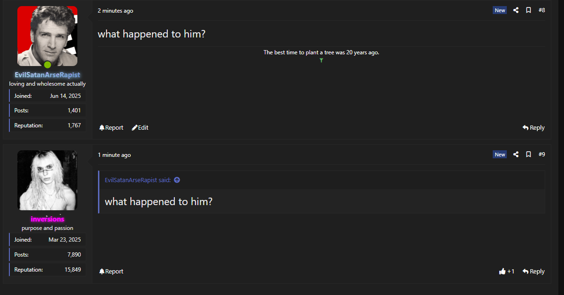Reply to post #8
The height and width of the screenshot is (295, 564).
click(x=534, y=127)
